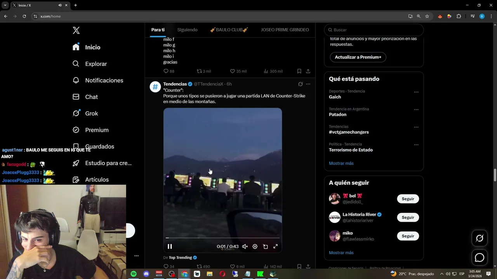Open Chrome profile avatar

(x=482, y=16)
